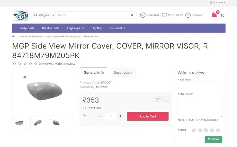Open the Body-parts menu
Viewport: 237px width, 147px height.
point(27,28)
